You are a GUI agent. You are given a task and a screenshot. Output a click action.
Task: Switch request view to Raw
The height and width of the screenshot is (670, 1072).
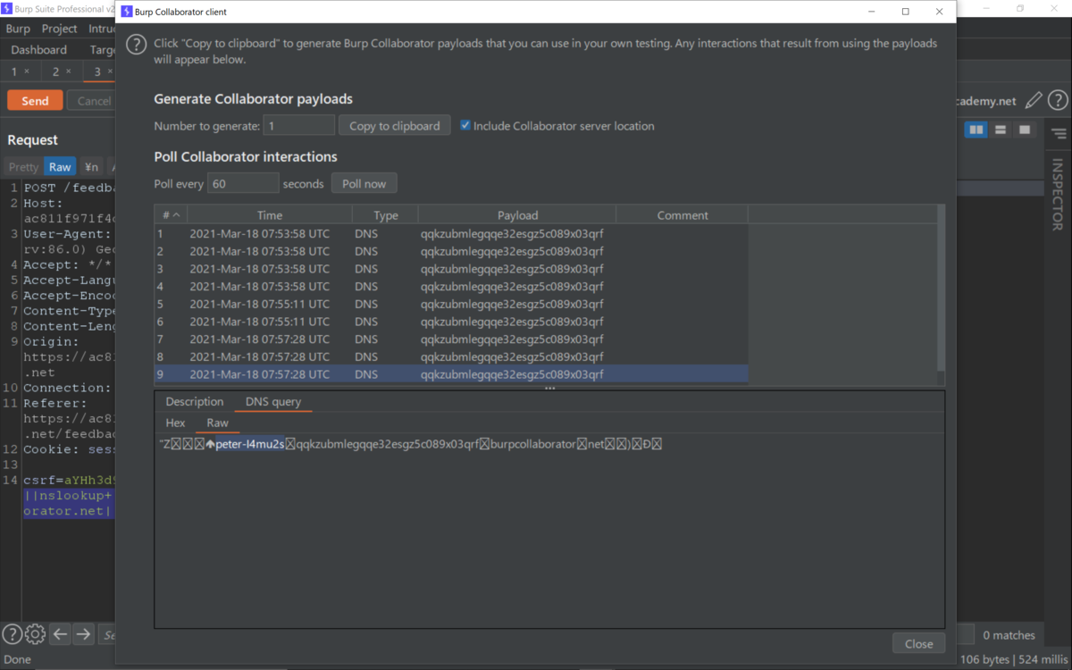60,167
